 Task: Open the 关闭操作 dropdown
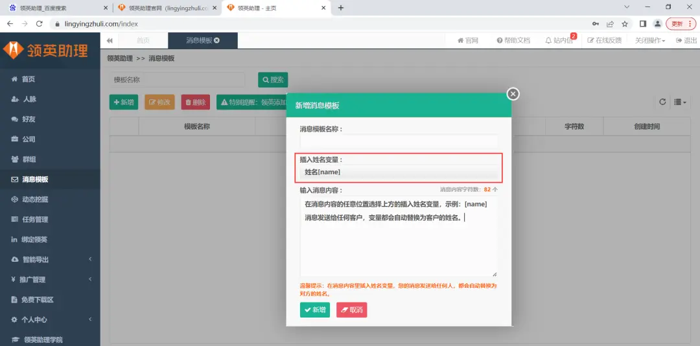click(x=650, y=41)
